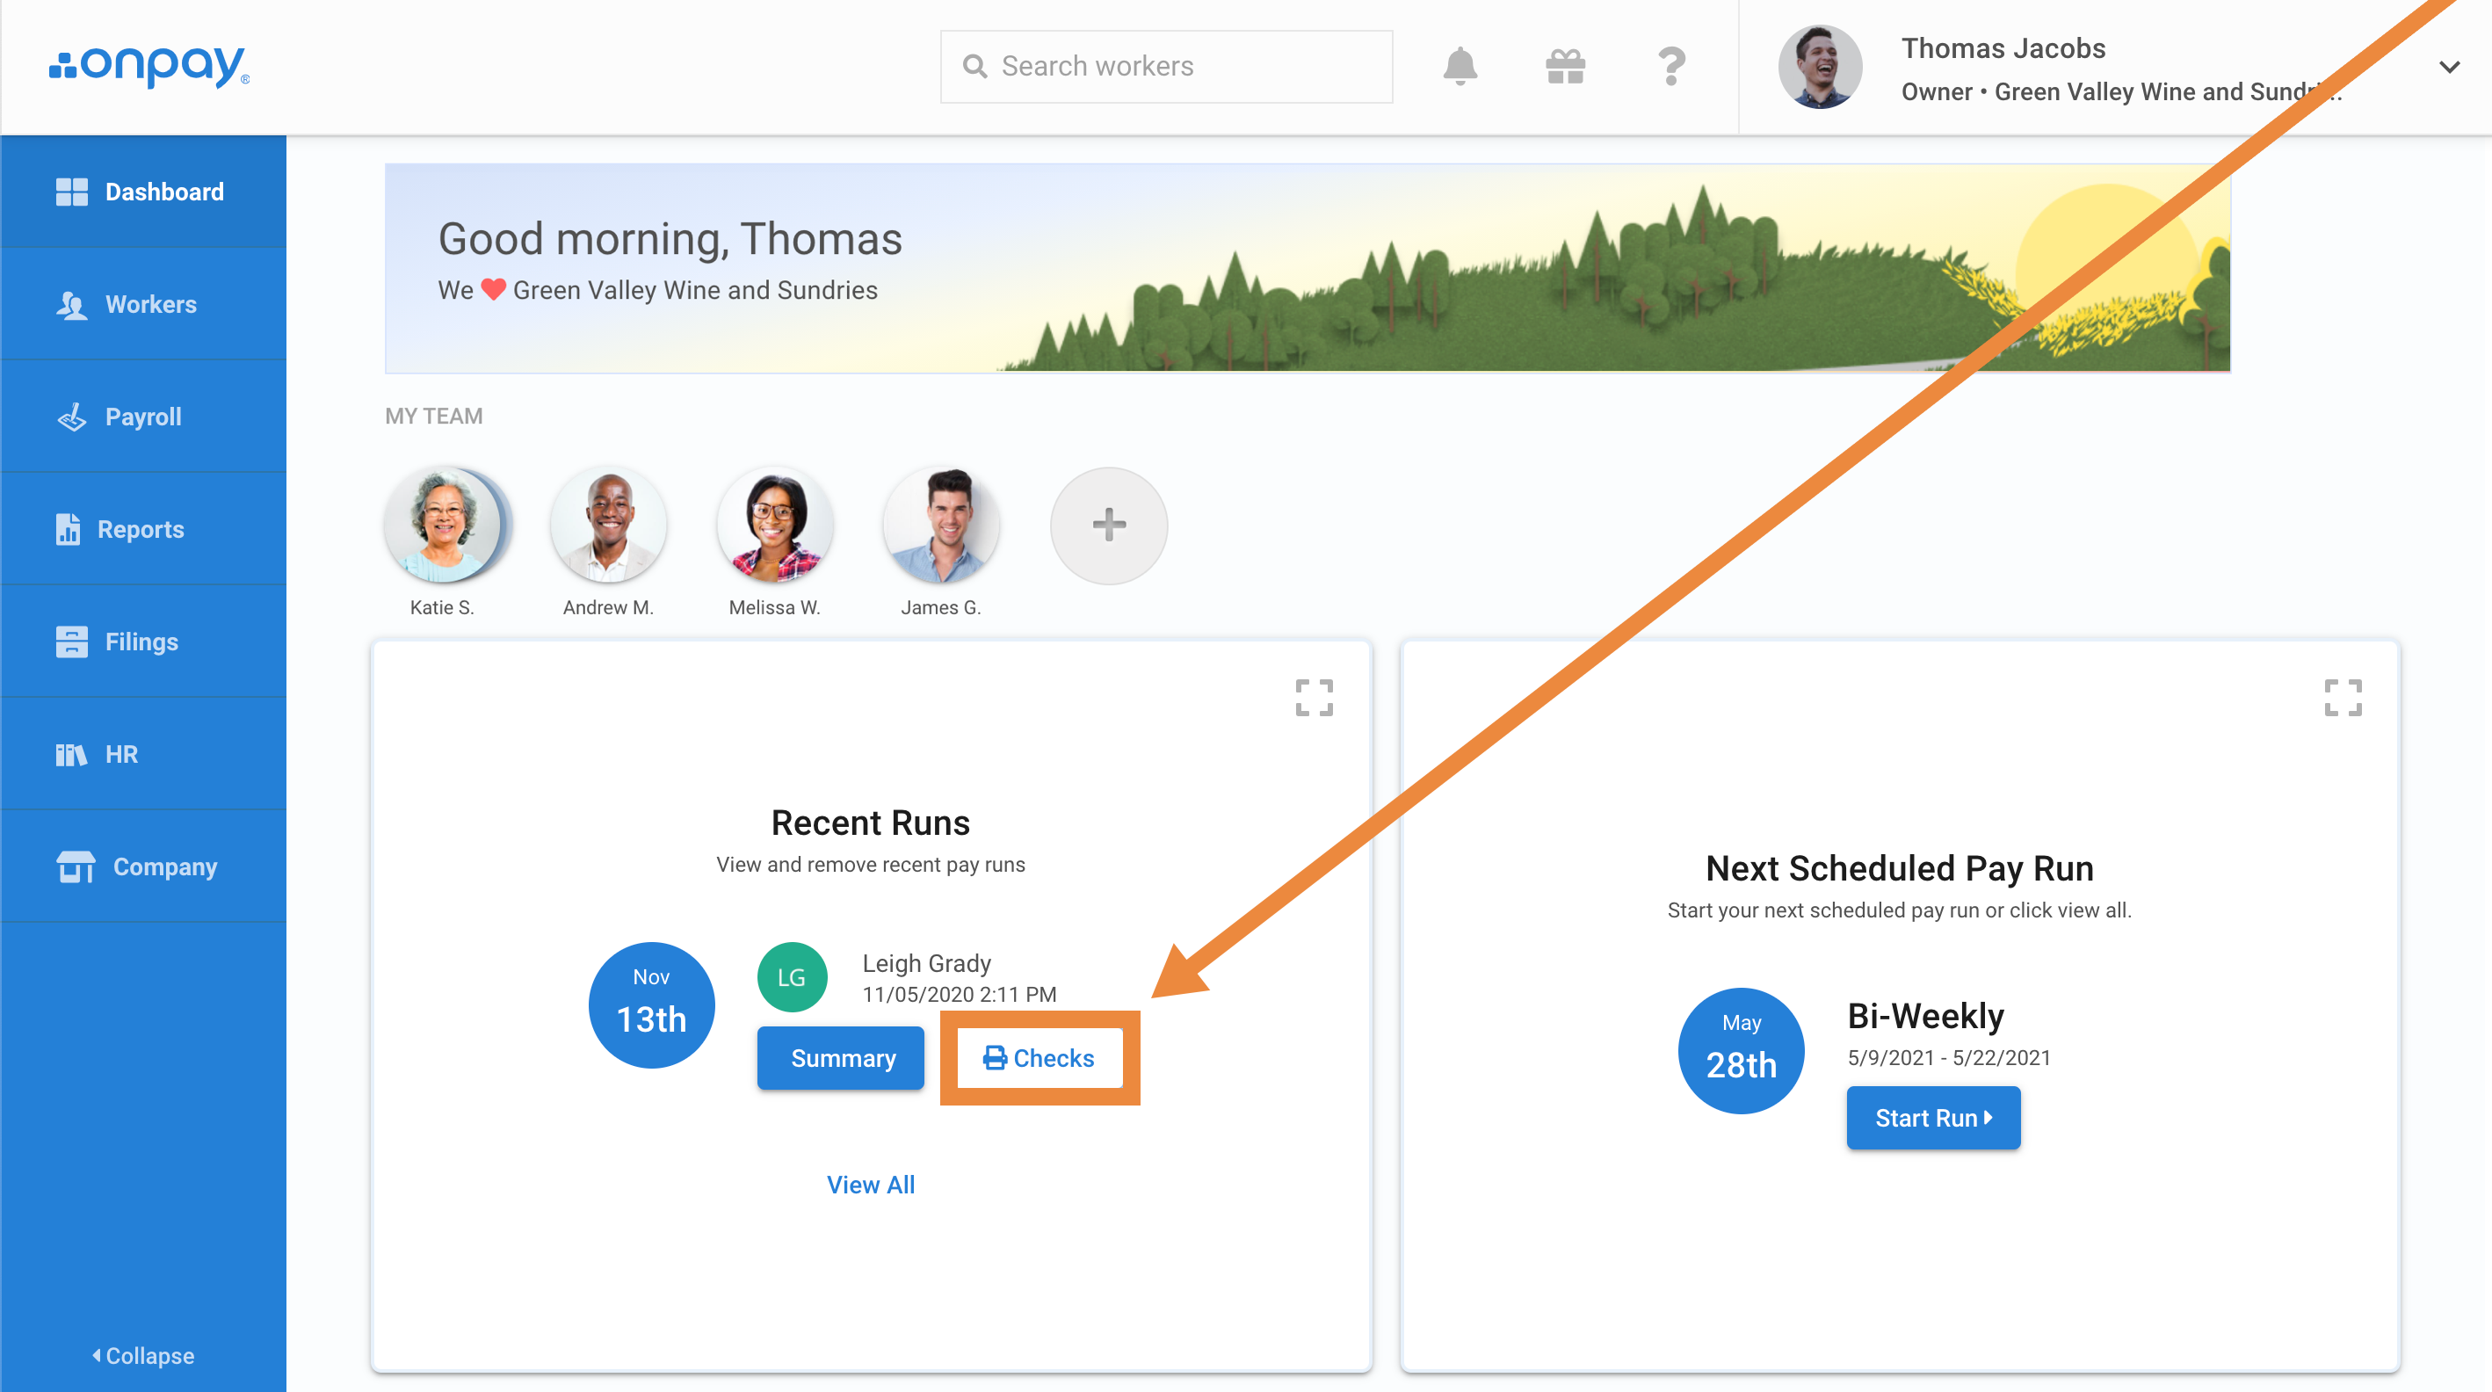
Task: Click the HR books icon
Action: point(71,755)
